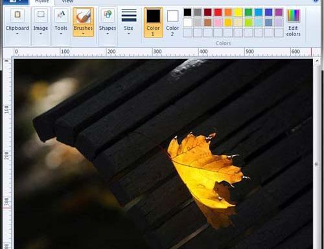Pick the purple color swatch

point(279,12)
